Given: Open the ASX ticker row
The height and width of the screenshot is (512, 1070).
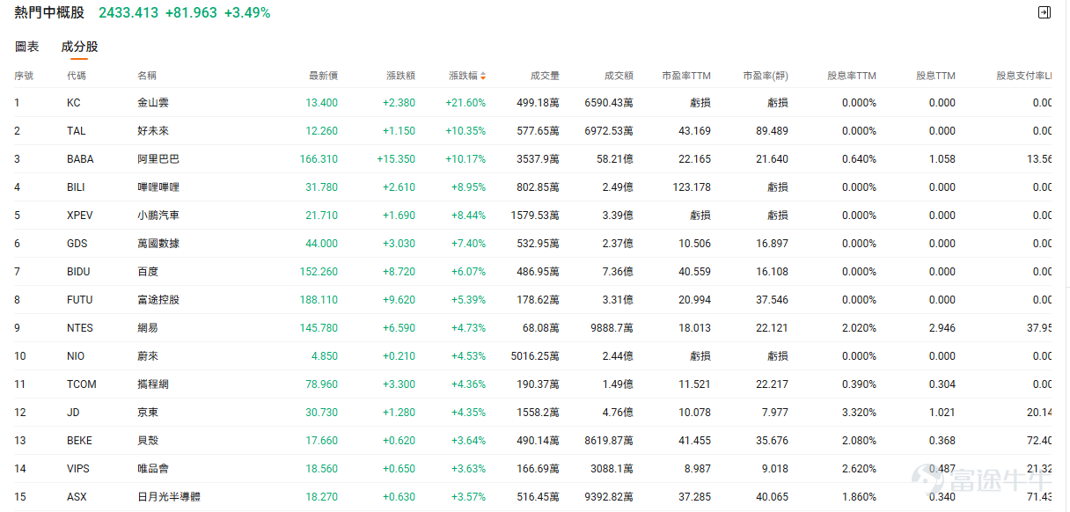Looking at the screenshot, I should 533,497.
